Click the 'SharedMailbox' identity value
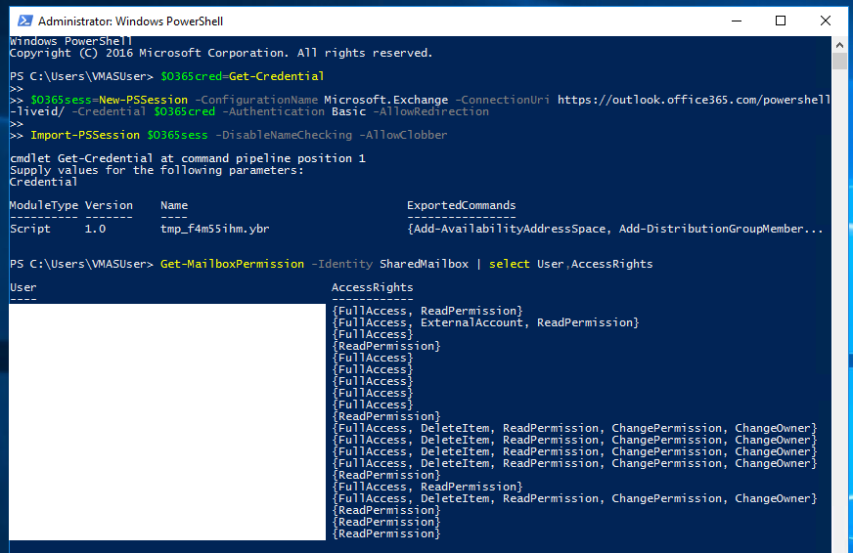 pos(424,264)
